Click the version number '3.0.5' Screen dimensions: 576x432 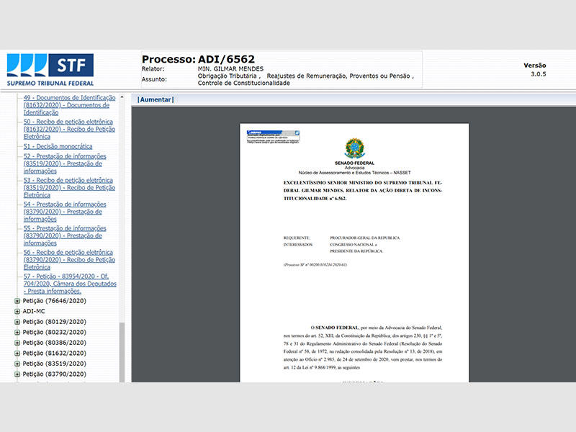pos(538,74)
